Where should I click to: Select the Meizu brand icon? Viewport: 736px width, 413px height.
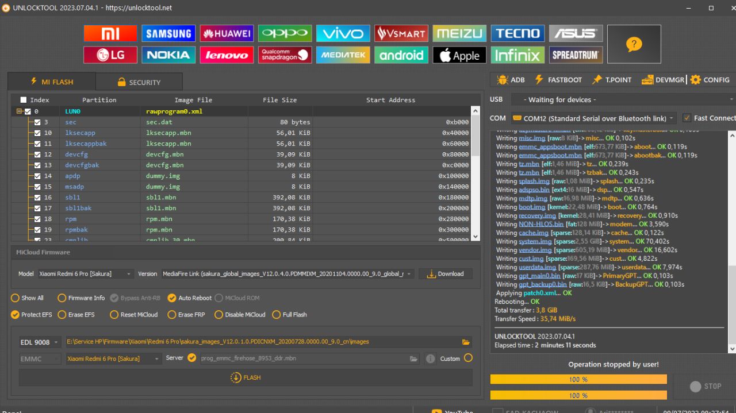click(x=459, y=33)
